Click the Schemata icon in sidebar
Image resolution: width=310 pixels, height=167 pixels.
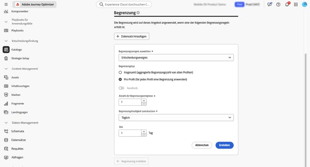point(6,131)
